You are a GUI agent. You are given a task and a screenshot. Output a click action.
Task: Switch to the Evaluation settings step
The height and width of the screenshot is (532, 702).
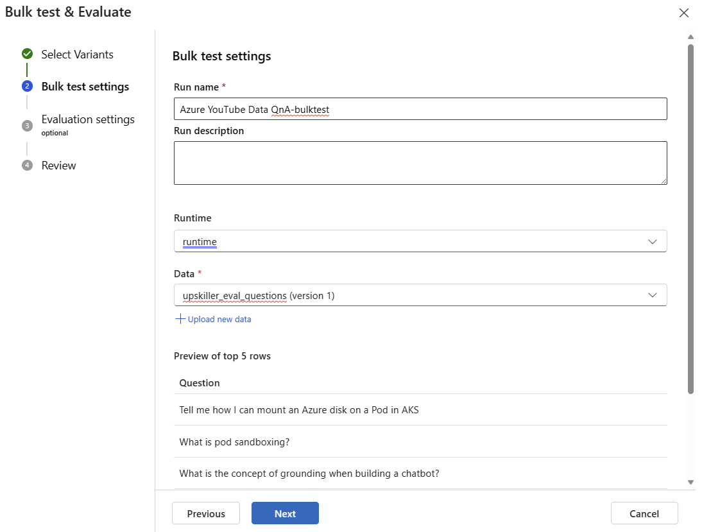point(87,119)
